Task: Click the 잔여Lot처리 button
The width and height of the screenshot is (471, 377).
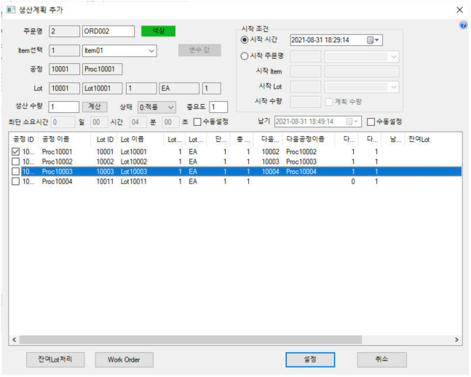Action: coord(55,360)
